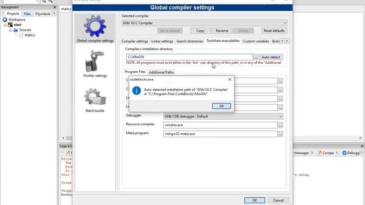This screenshot has width=365, height=205.
Task: Close the Logs panel
Action: click(x=362, y=146)
